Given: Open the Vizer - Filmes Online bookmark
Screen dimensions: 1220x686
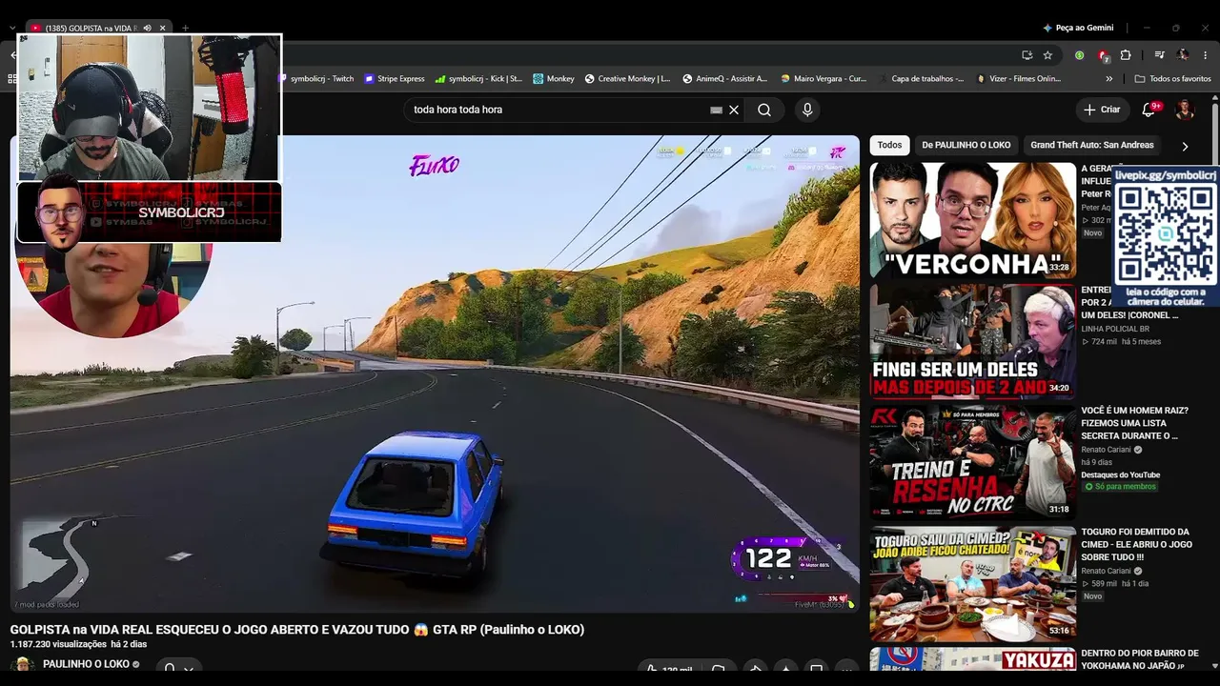Looking at the screenshot, I should click(x=1019, y=79).
